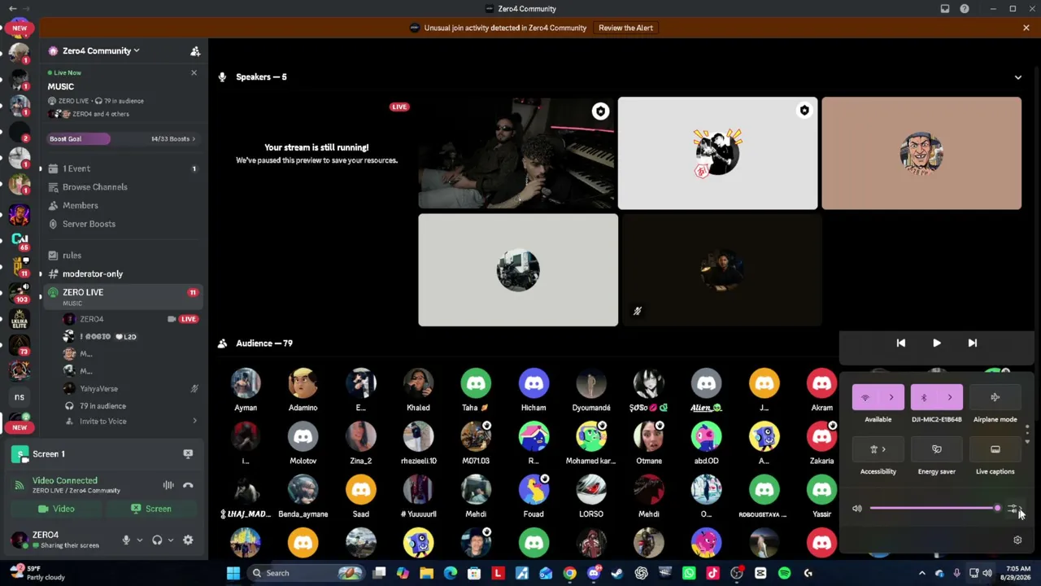Select the speaker tile with beige background
Viewport: 1041px width, 586px height.
921,154
